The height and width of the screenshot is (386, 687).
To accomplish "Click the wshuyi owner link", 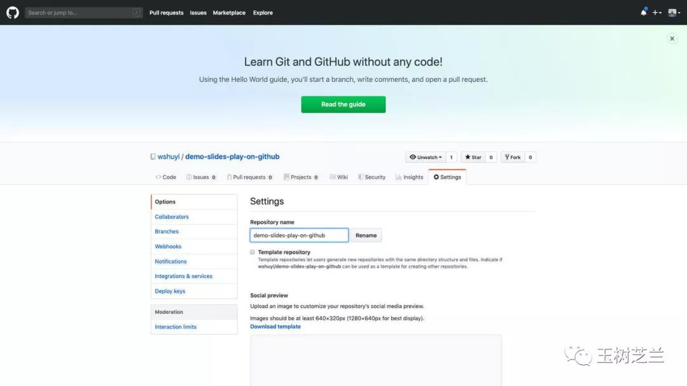I will pos(169,157).
